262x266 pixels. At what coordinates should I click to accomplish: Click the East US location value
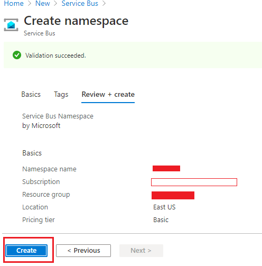point(164,207)
